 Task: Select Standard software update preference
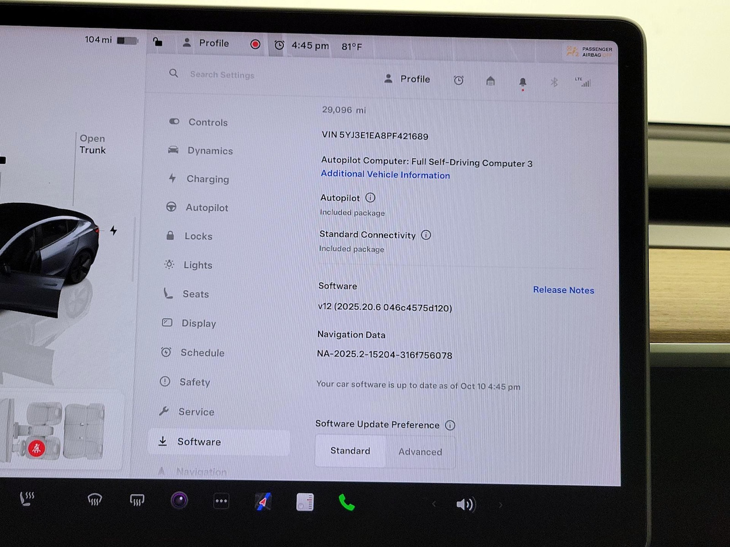coord(350,451)
